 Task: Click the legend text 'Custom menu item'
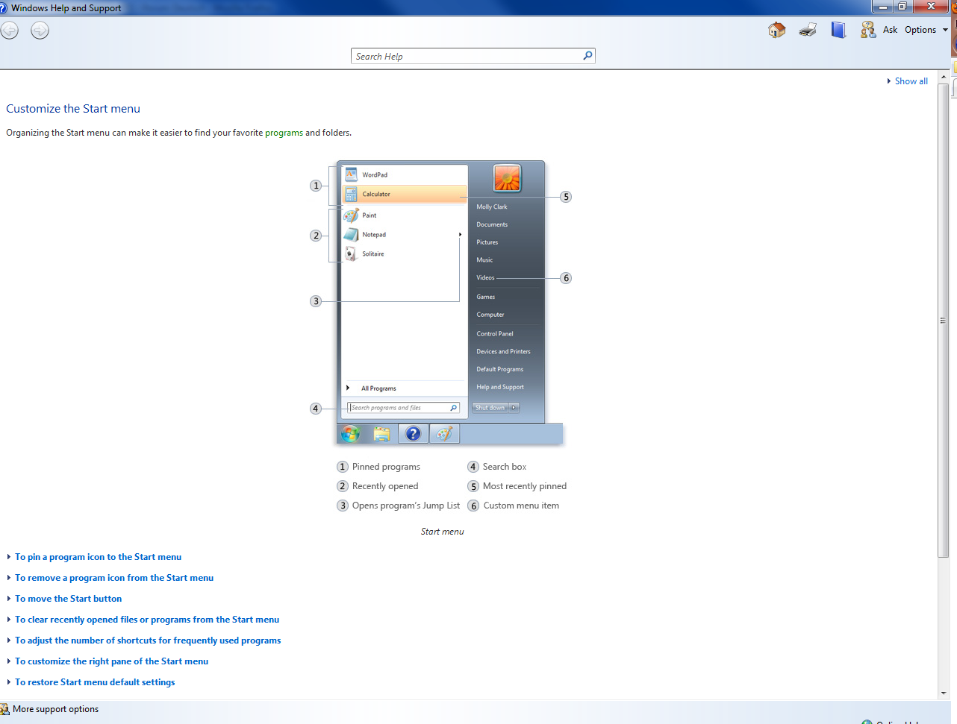521,506
